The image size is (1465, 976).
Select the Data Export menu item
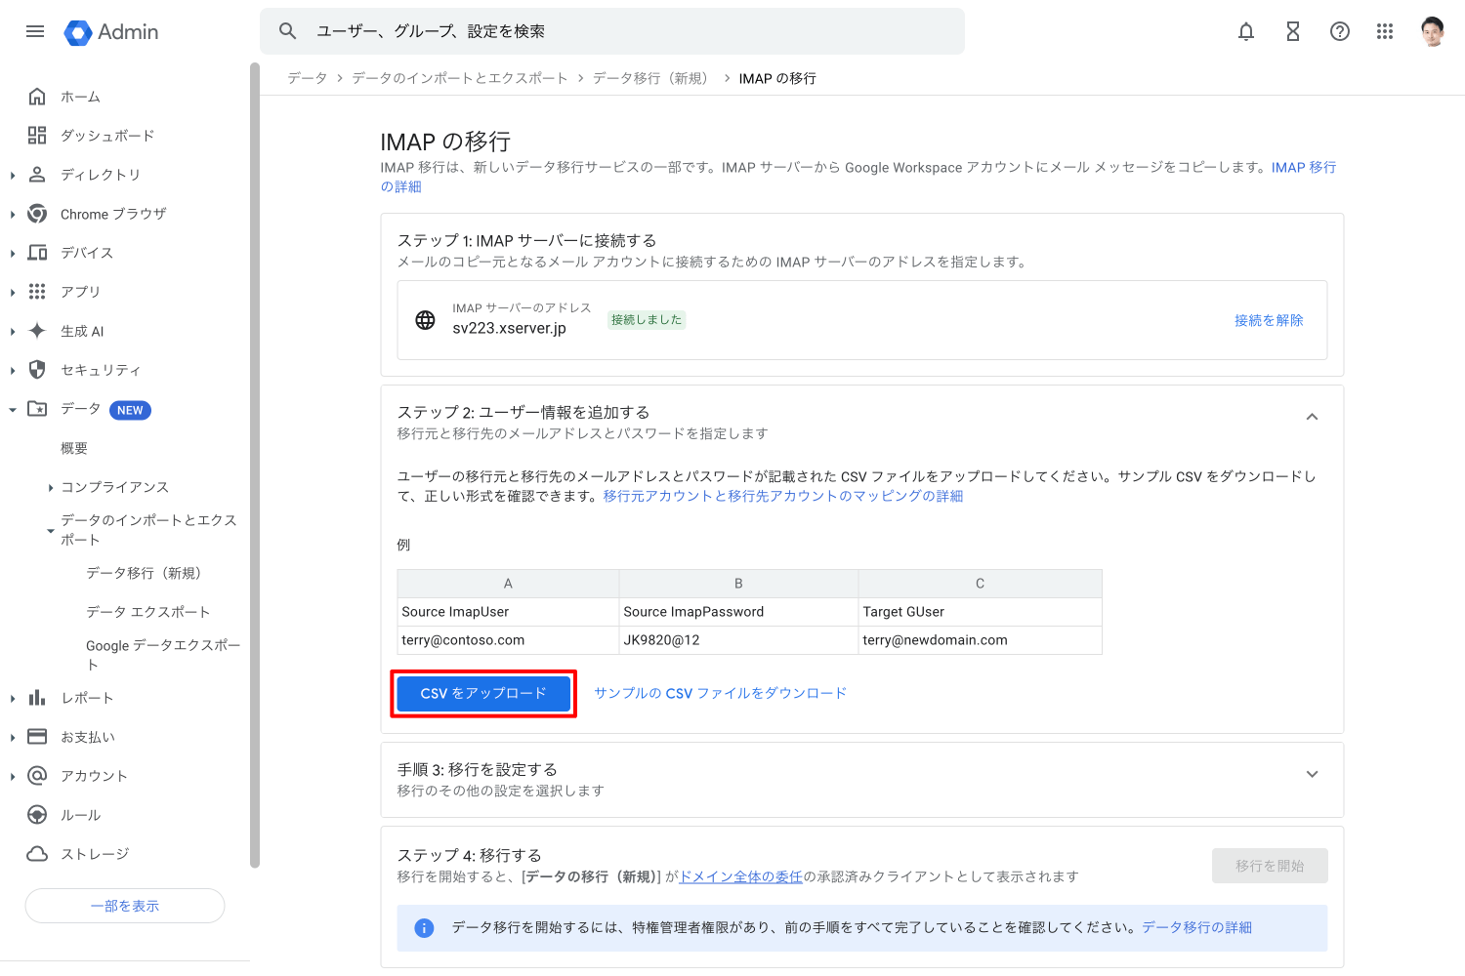point(147,612)
